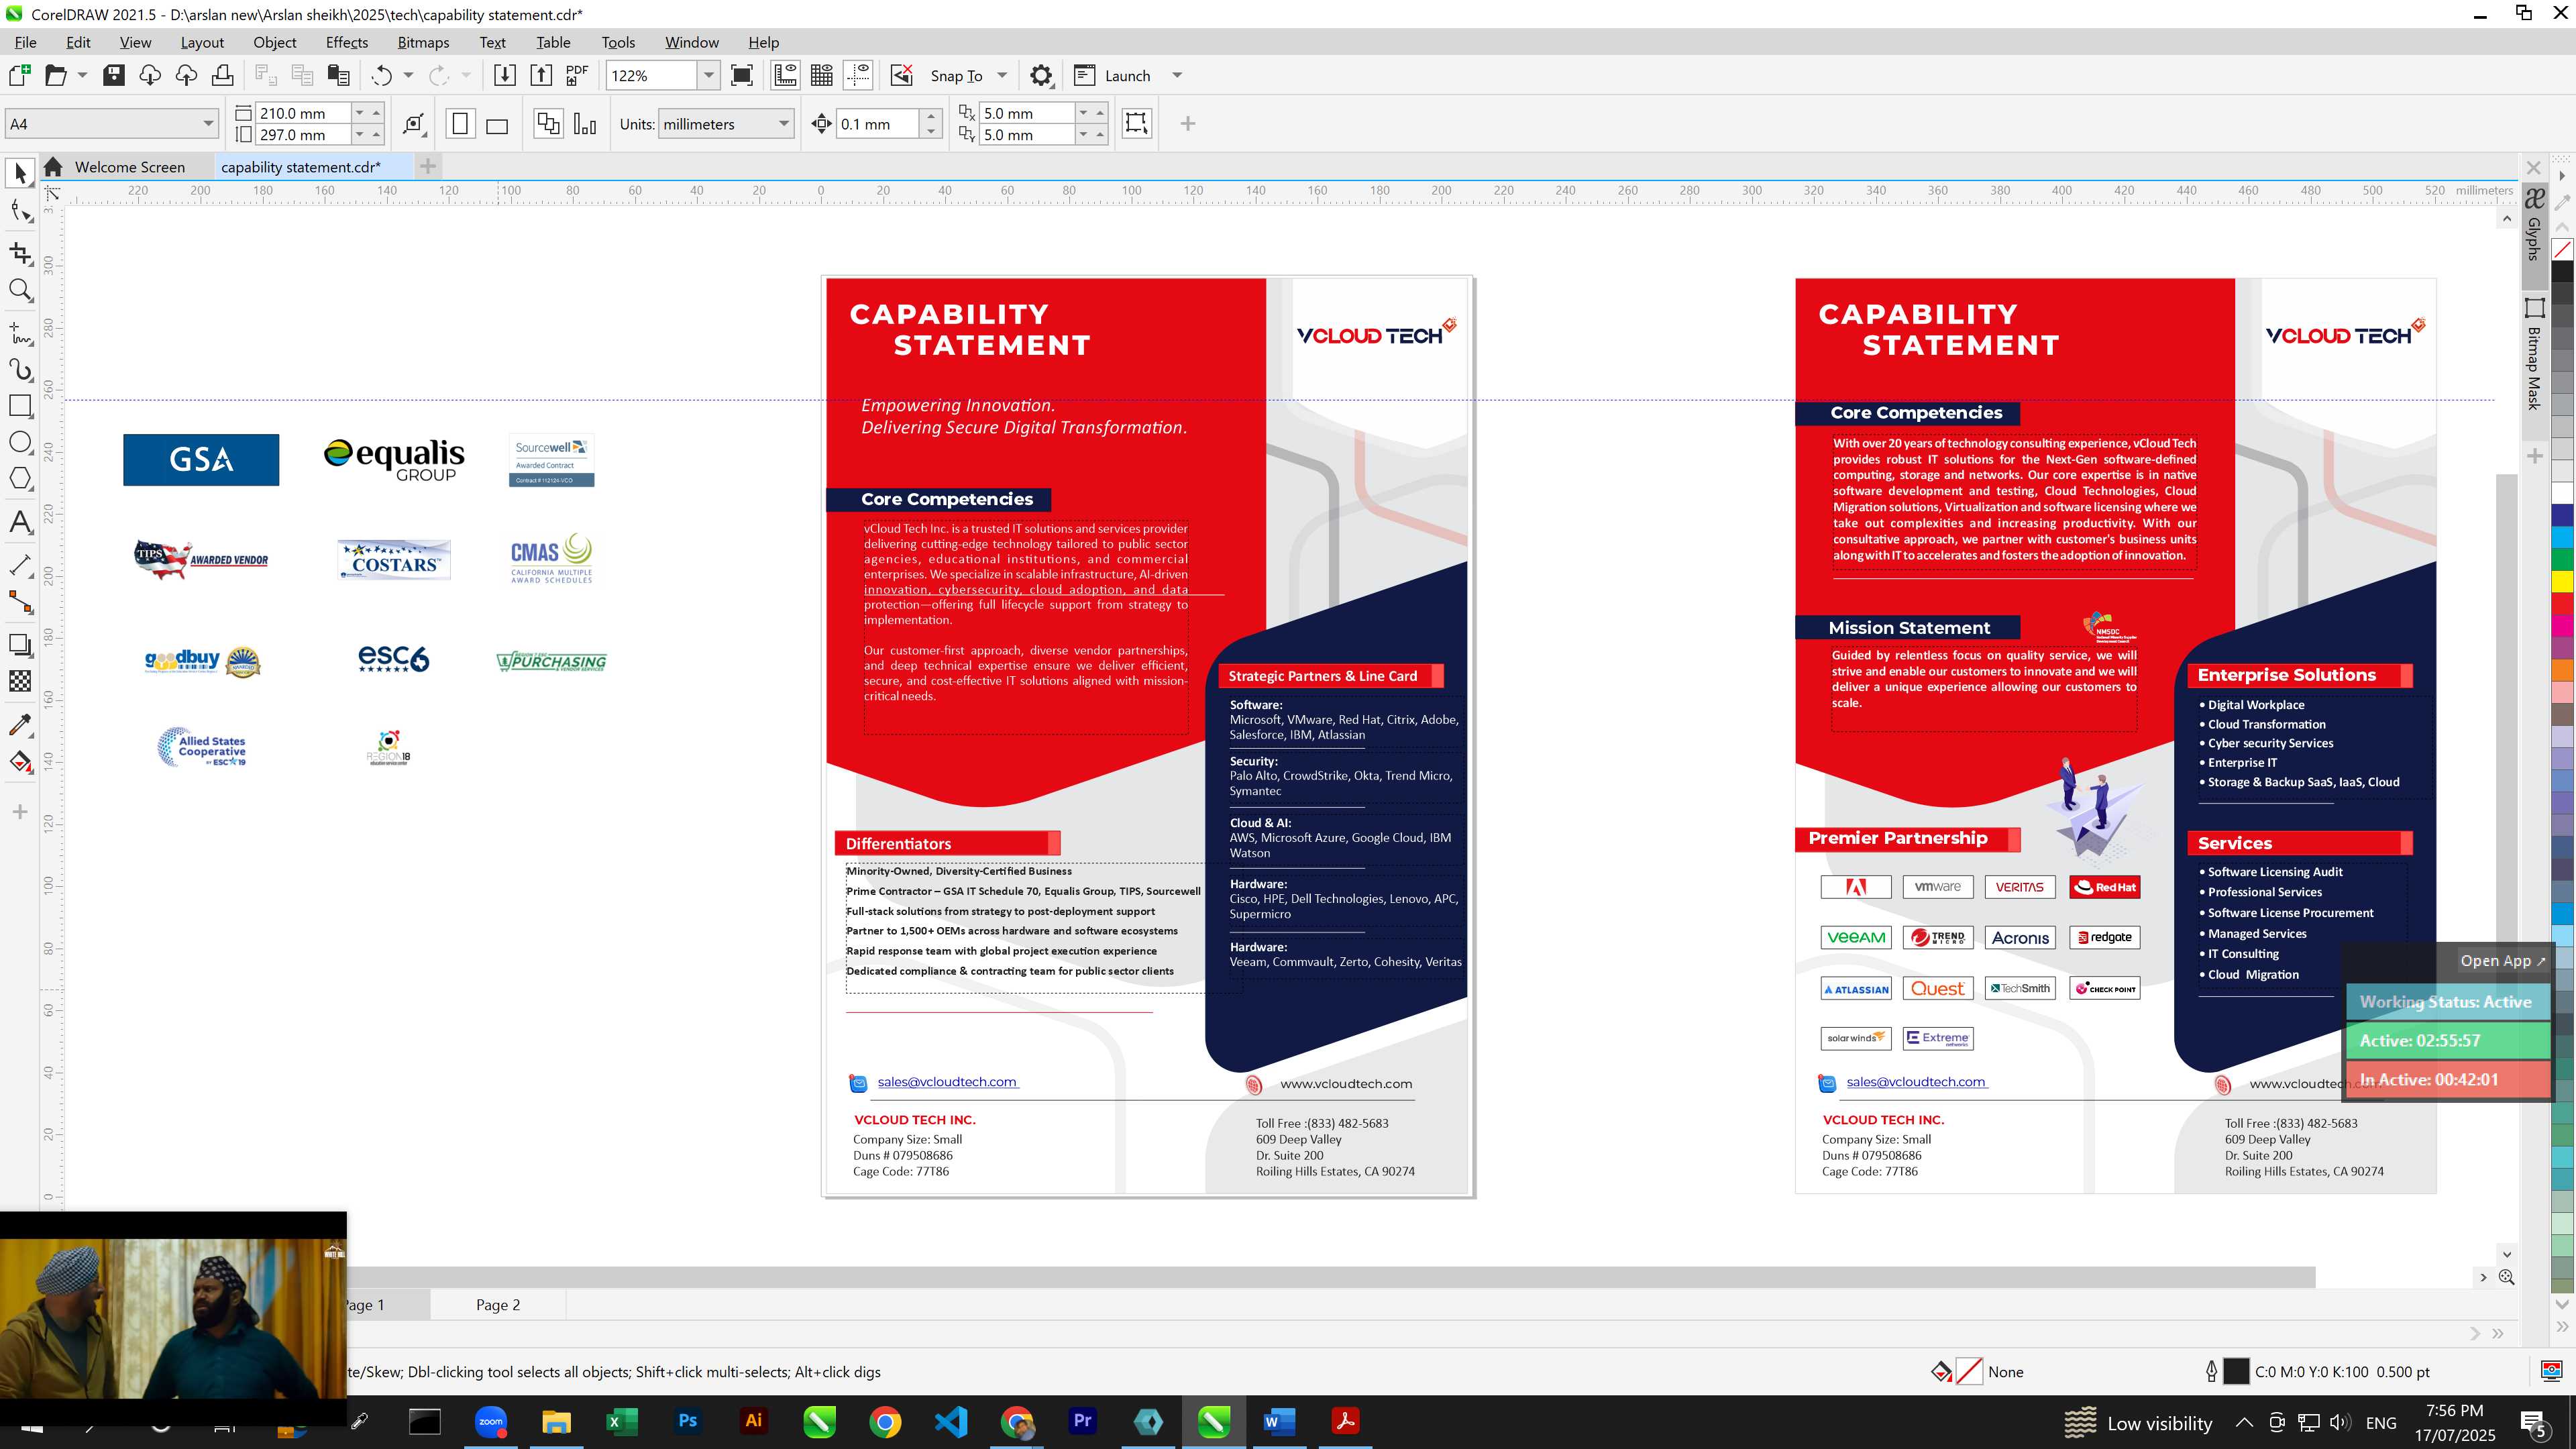Click the Treat as filled button
Image resolution: width=2576 pixels, height=1449 pixels.
point(1137,123)
